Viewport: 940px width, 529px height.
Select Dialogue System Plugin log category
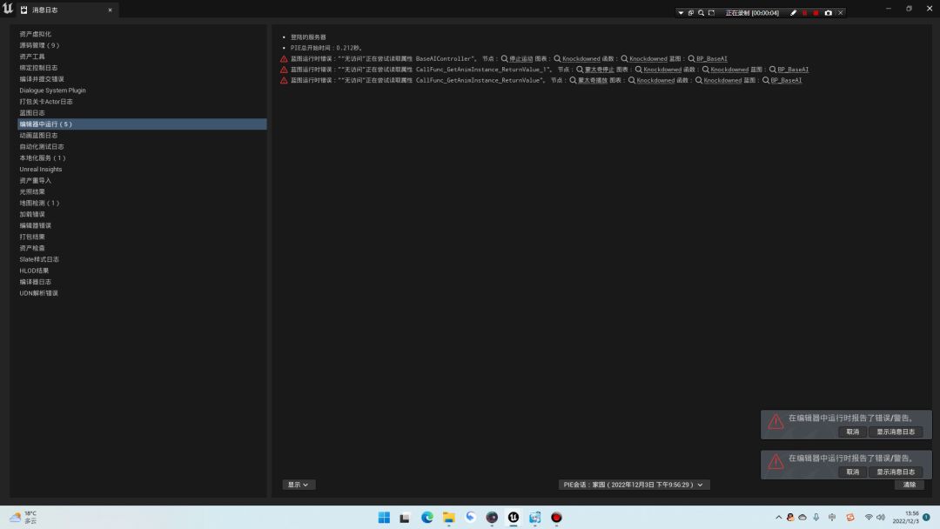click(x=53, y=90)
